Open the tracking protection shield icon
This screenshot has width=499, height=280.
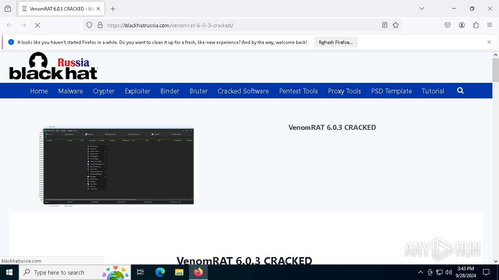[x=89, y=25]
